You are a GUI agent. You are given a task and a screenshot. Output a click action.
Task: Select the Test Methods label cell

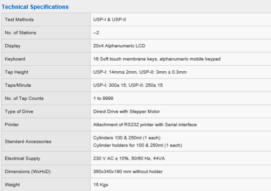[46, 20]
